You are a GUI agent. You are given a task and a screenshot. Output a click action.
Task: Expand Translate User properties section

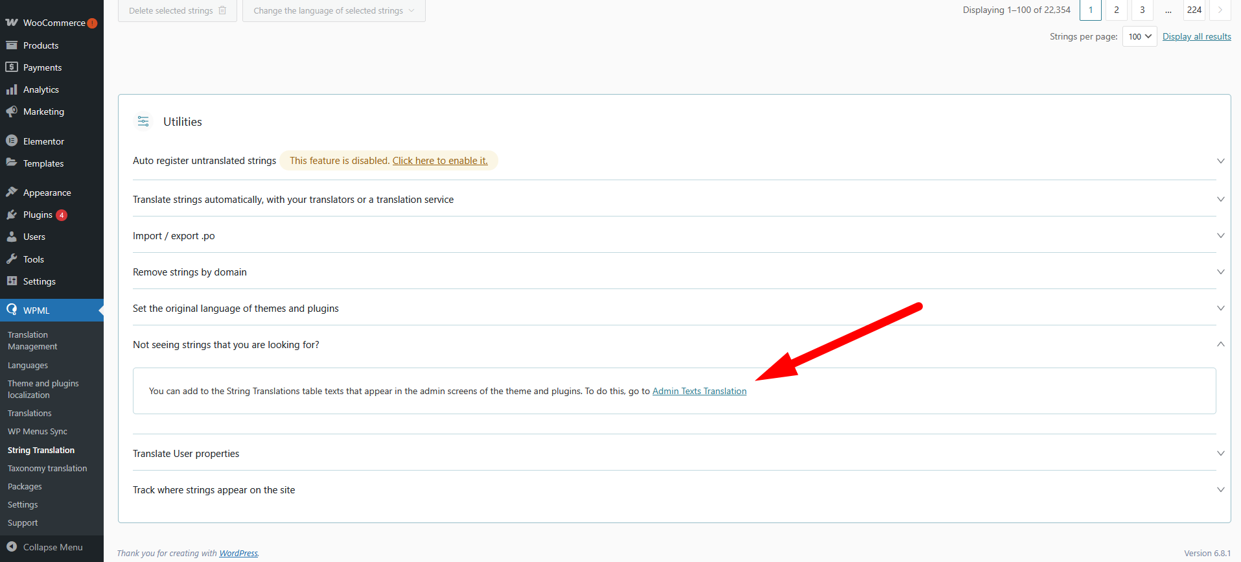pyautogui.click(x=1220, y=454)
